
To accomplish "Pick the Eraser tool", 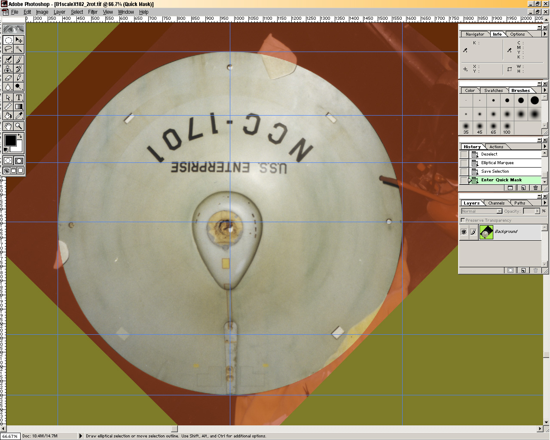I will (x=8, y=78).
